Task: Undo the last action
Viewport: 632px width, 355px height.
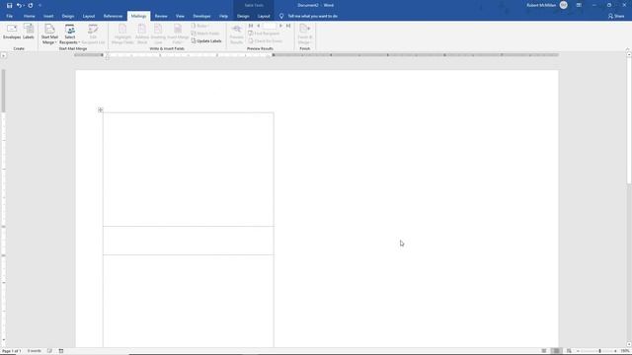Action: pos(19,5)
